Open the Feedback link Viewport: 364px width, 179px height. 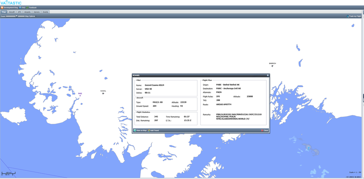[x=31, y=8]
